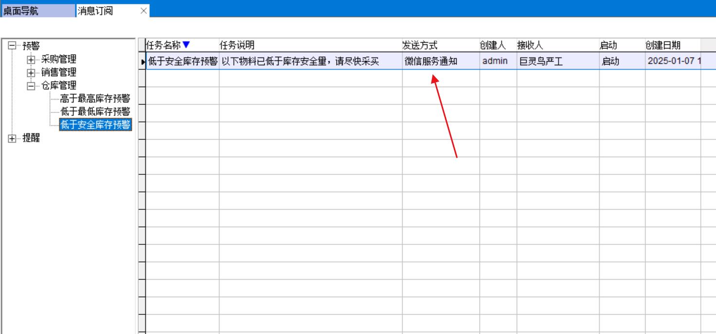716x334 pixels.
Task: Select 高于最高库存预警 in the tree
Action: pos(95,99)
